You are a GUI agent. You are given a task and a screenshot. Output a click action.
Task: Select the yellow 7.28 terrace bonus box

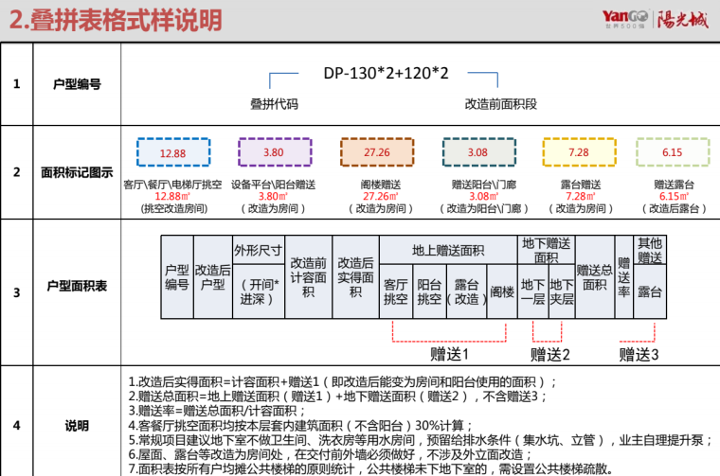pyautogui.click(x=578, y=152)
